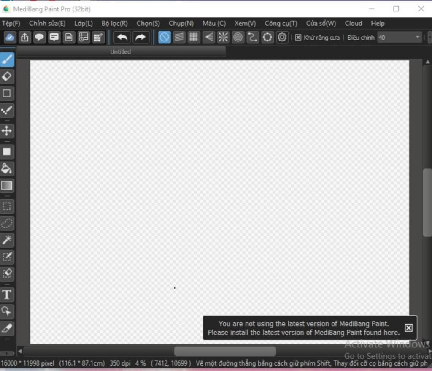Open the Lớp(L) menu
Image resolution: width=432 pixels, height=371 pixels.
[84, 24]
